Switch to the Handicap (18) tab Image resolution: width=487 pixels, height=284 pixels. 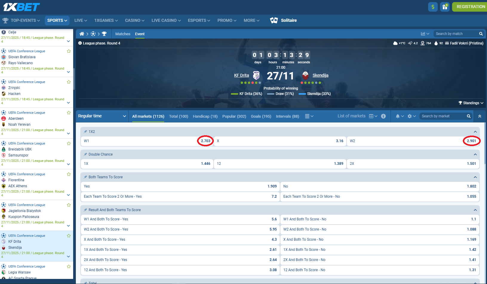(x=205, y=116)
